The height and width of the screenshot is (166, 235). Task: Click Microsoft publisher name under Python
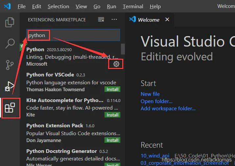click(37, 64)
